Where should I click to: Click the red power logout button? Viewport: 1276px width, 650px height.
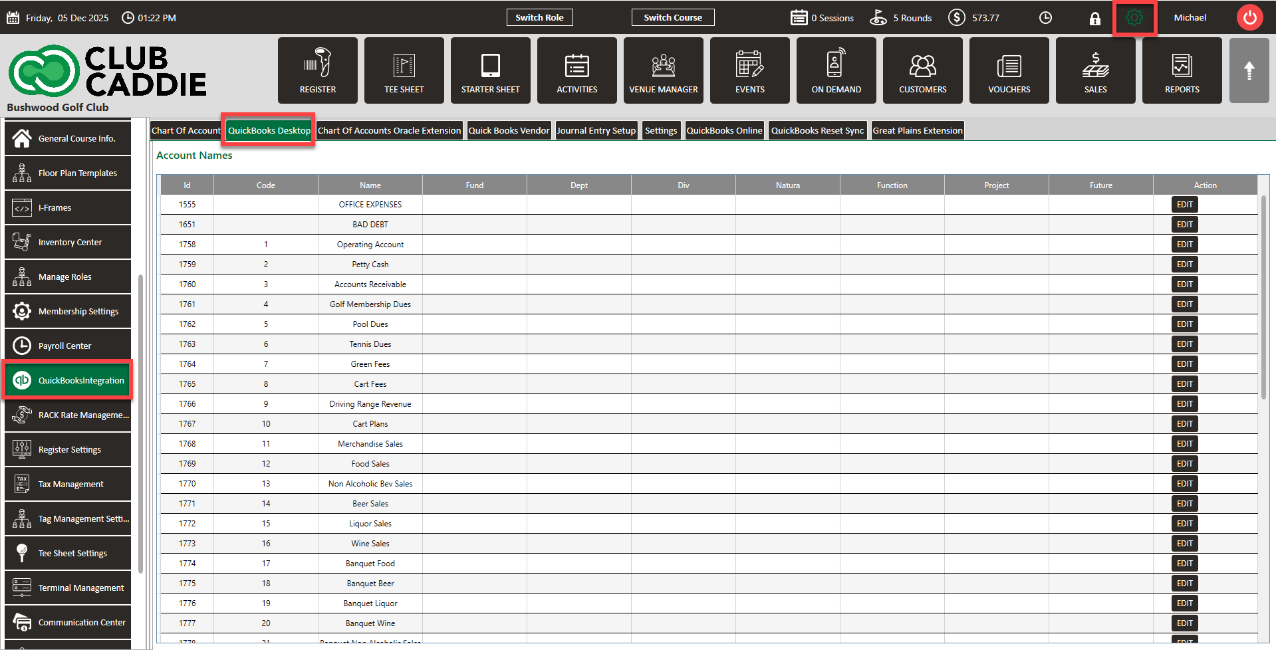[x=1249, y=18]
